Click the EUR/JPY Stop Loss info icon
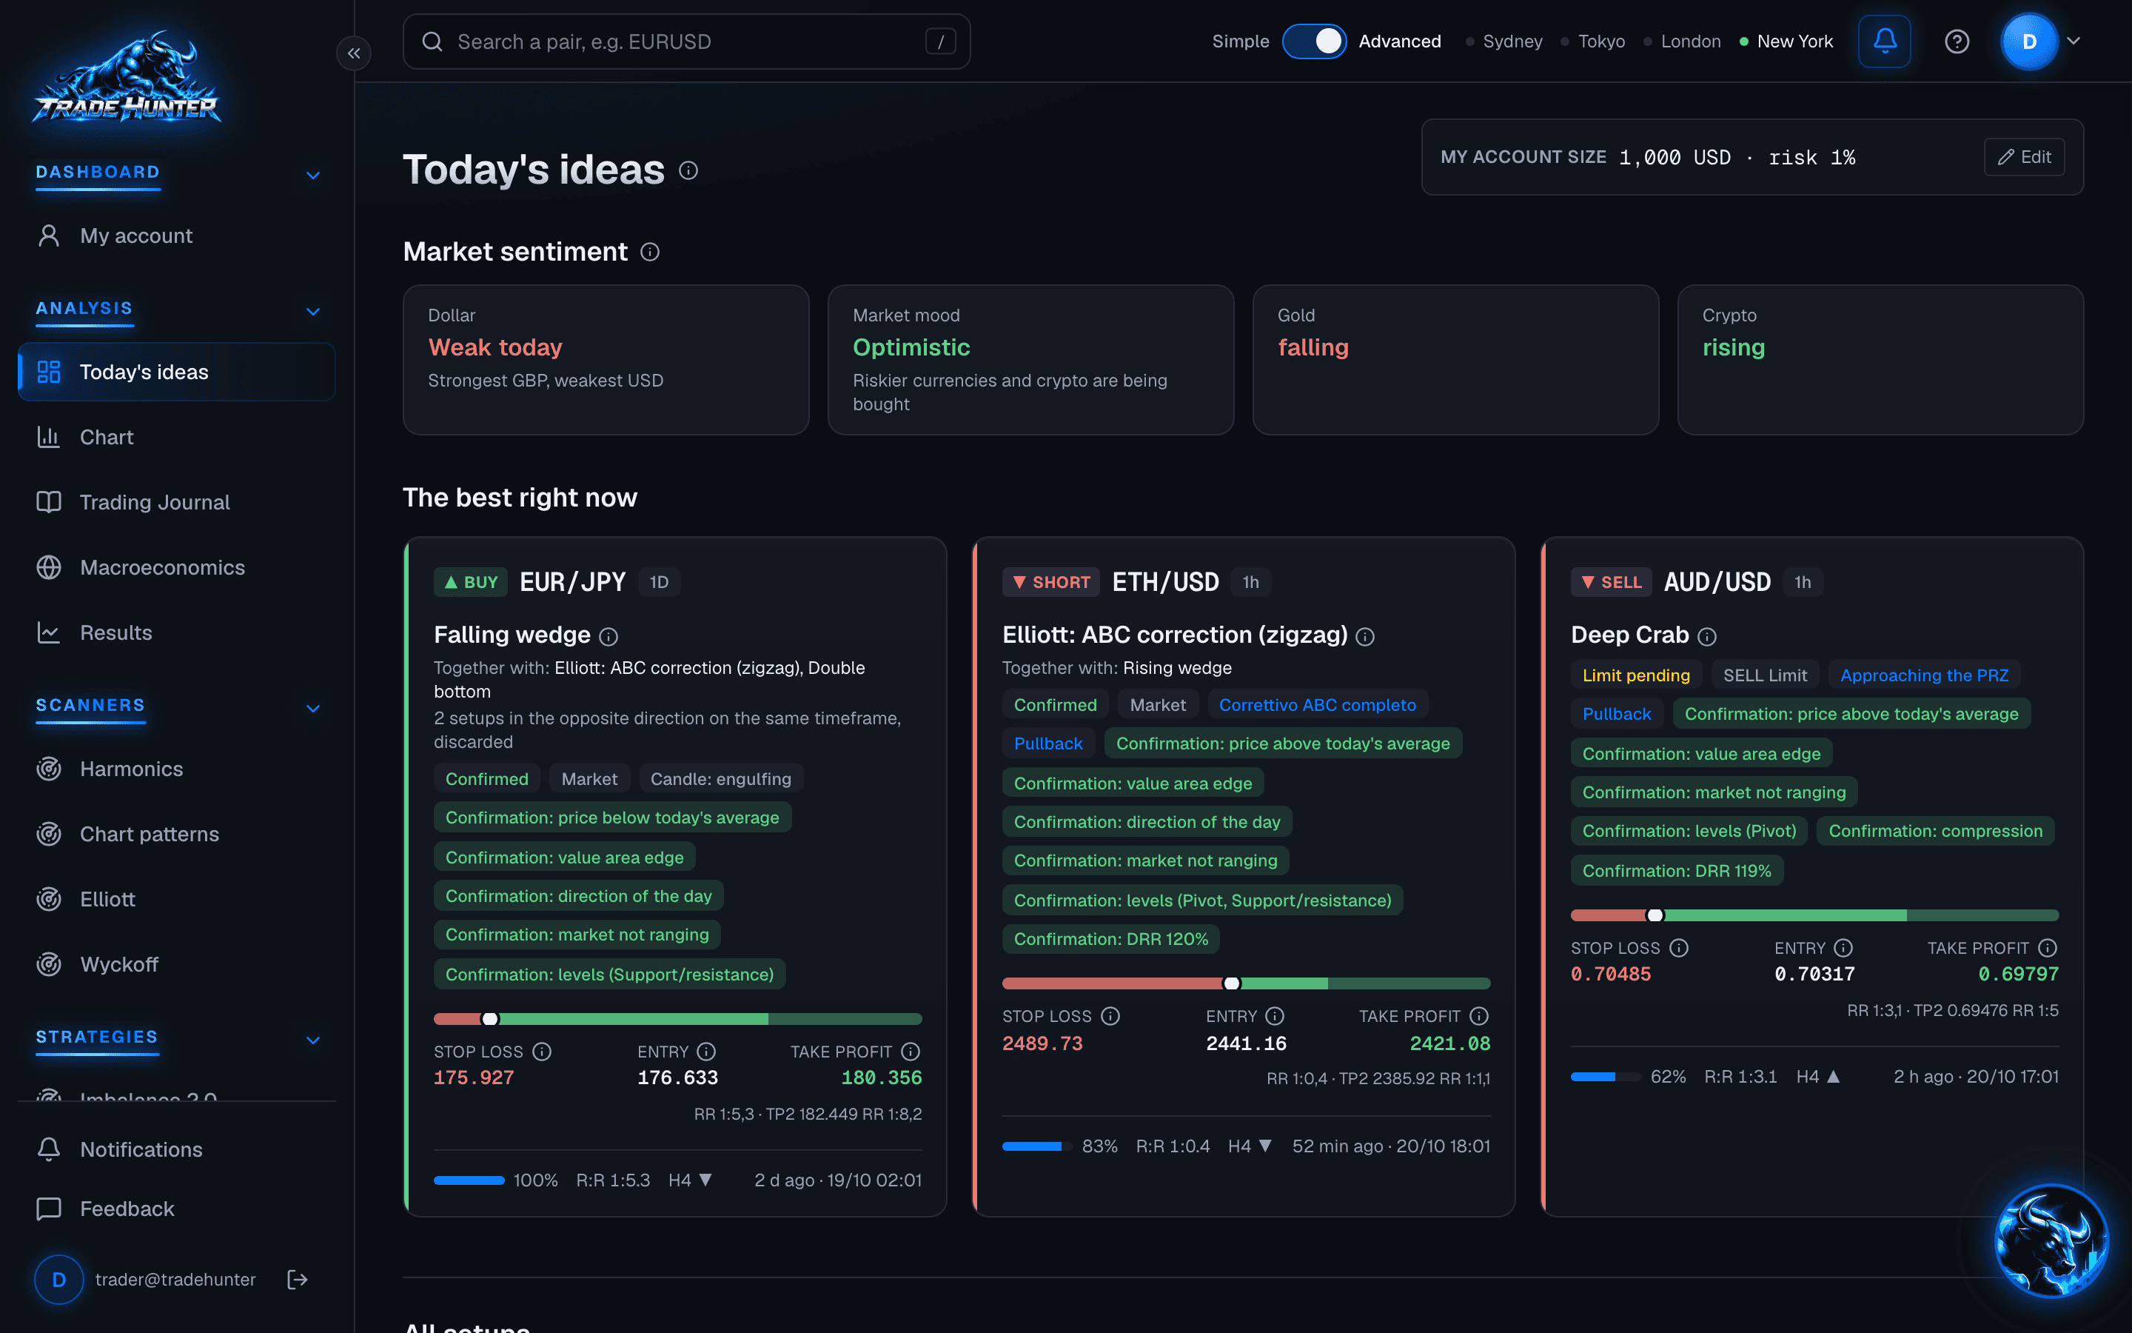 pos(543,1052)
